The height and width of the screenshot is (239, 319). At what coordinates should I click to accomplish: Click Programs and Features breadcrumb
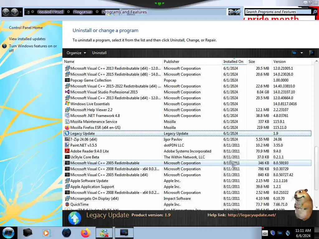point(124,12)
